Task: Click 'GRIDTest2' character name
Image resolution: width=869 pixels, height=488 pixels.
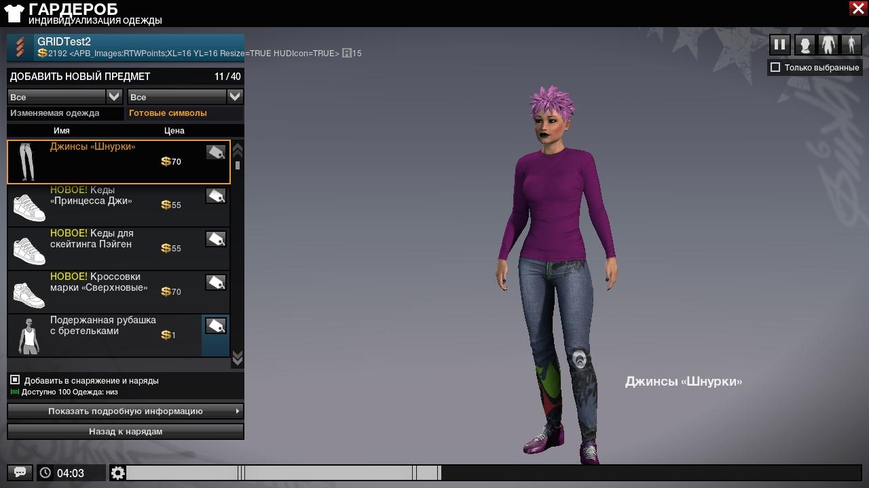Action: pyautogui.click(x=64, y=41)
